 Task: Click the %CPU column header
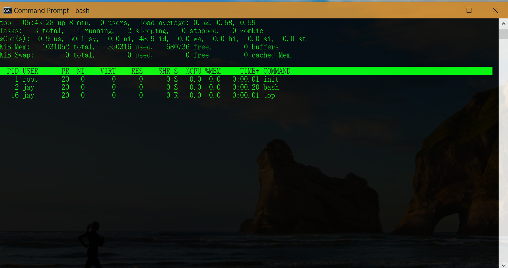(193, 71)
